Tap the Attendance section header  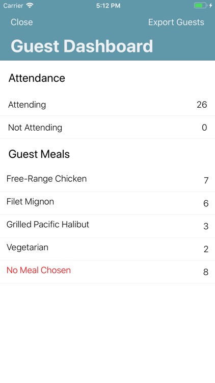point(37,78)
